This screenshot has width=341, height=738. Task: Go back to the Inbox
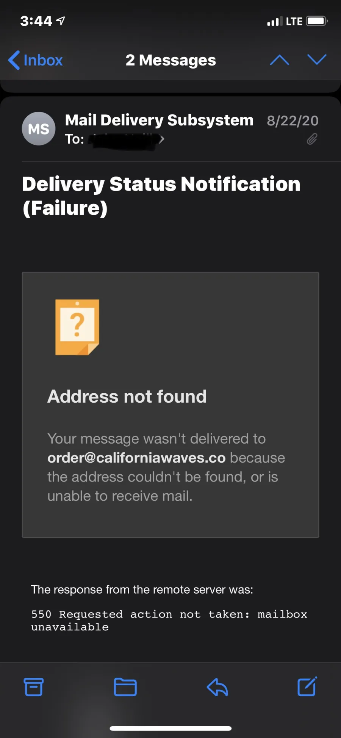(x=35, y=60)
